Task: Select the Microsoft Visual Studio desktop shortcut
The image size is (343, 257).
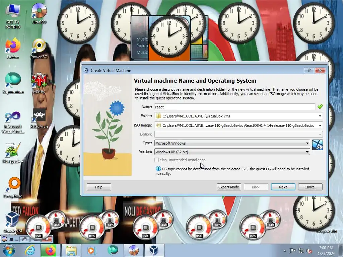Action: pyautogui.click(x=13, y=122)
